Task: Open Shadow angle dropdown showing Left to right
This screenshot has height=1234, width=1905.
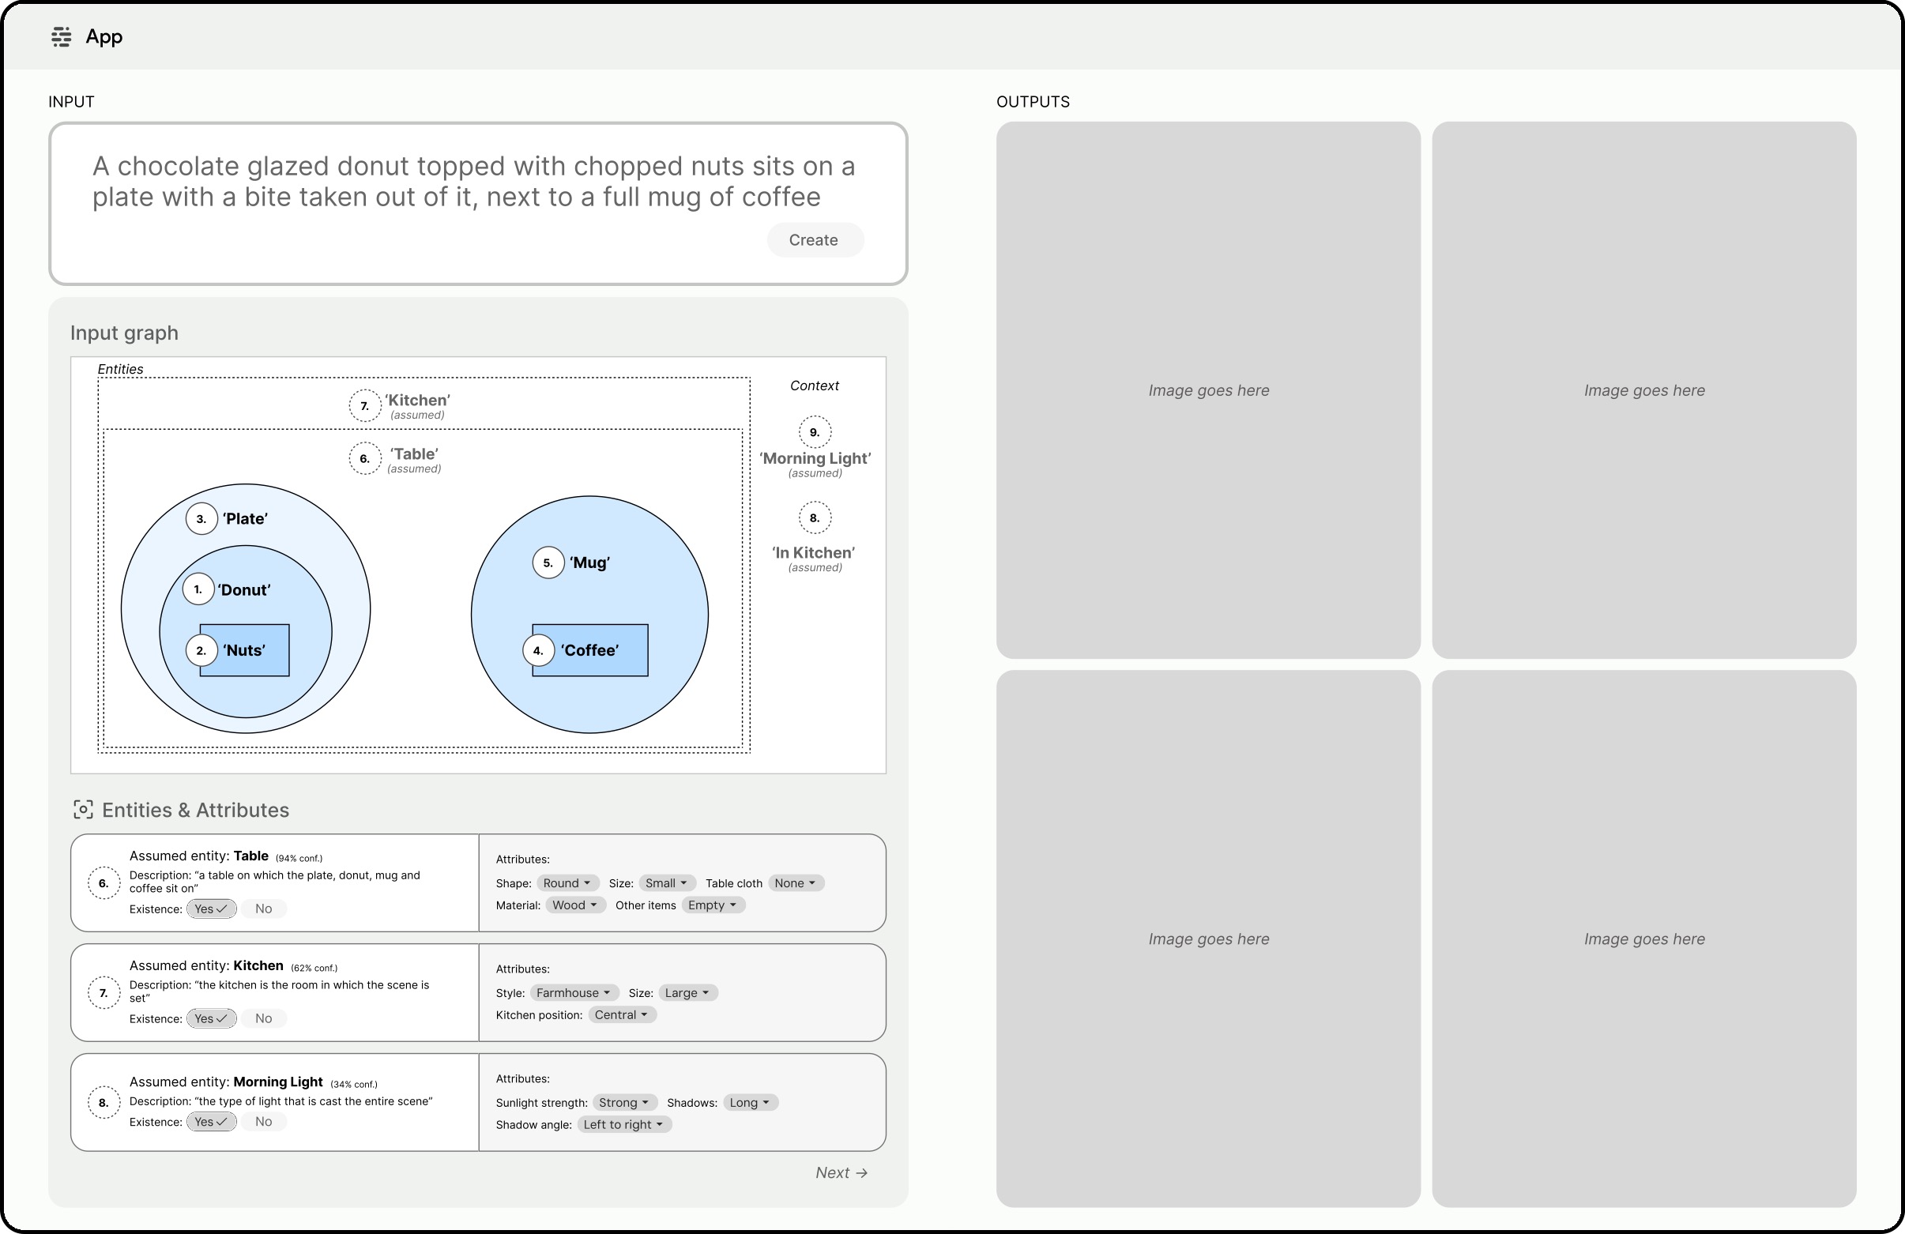Action: 623,1124
